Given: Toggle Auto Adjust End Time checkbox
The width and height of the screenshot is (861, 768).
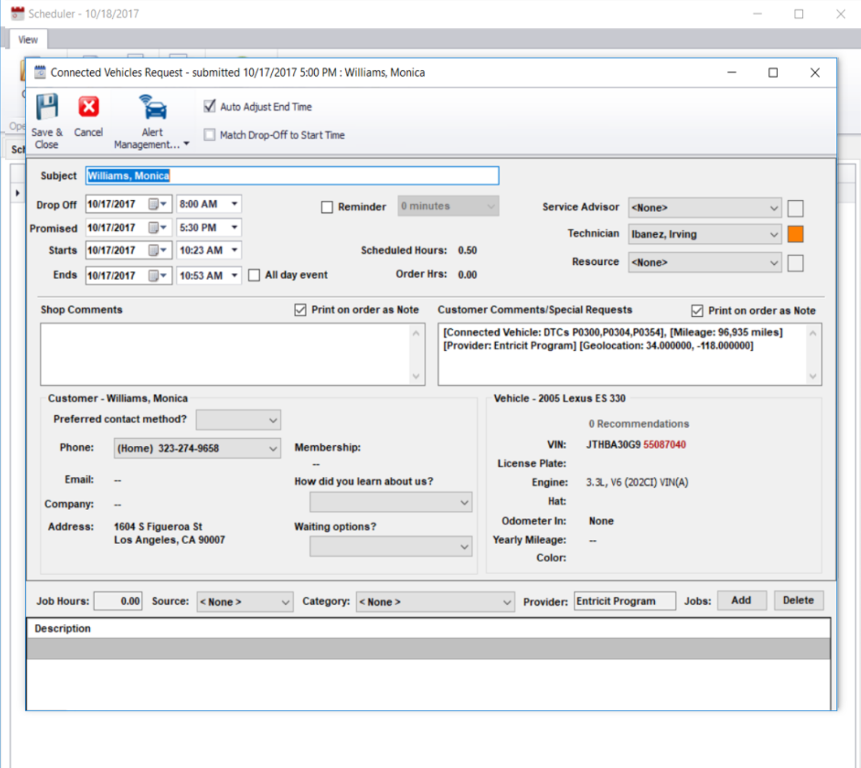Looking at the screenshot, I should click(210, 106).
